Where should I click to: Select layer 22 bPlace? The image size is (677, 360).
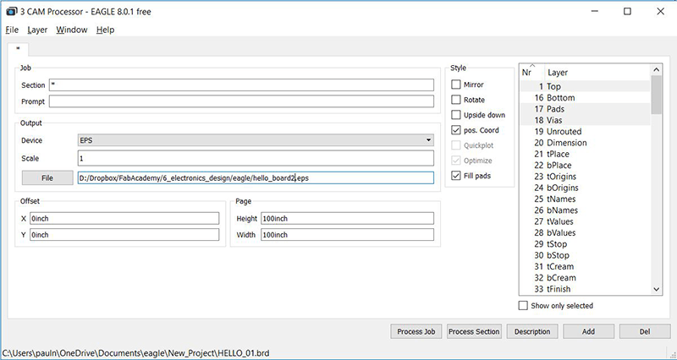pos(586,165)
